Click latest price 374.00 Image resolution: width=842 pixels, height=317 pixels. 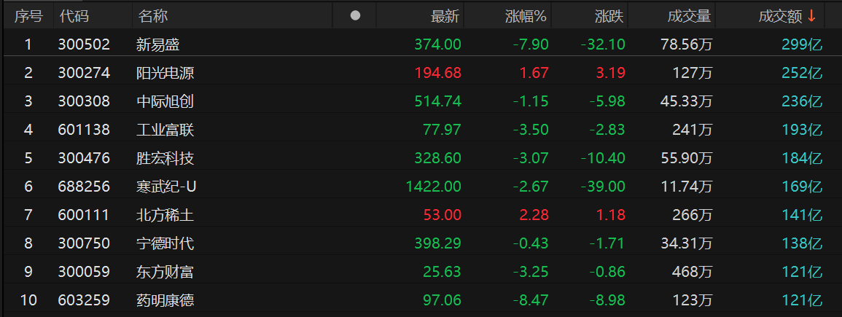click(437, 44)
